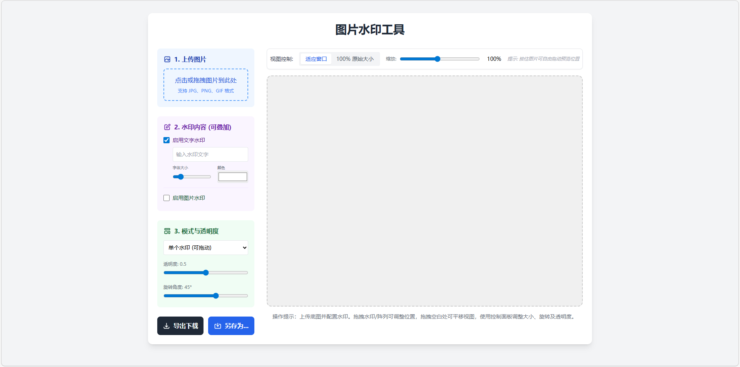Click the image icon beside 上传图片 heading
The height and width of the screenshot is (367, 740).
(167, 59)
